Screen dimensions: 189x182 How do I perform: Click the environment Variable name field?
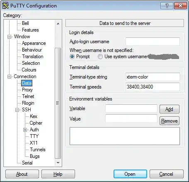[131, 108]
